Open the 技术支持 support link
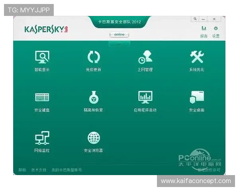Viewport: 239px width, 191px height. tap(39, 170)
